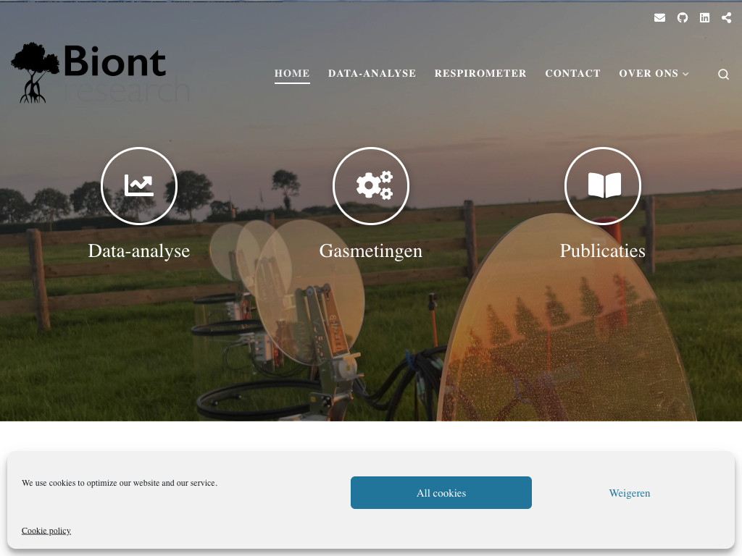
Task: Click the open book Publicaties icon
Action: coord(603,185)
